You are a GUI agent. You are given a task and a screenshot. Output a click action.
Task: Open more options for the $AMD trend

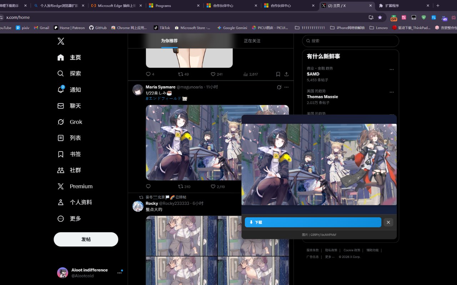(392, 69)
